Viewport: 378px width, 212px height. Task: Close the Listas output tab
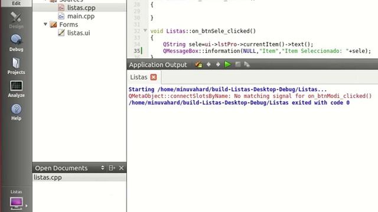(154, 77)
